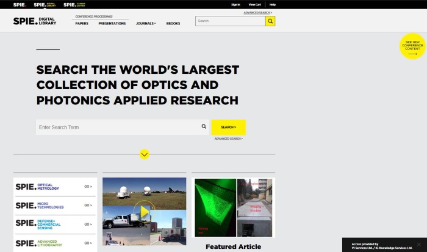Click the Sign In link
Screen dimensions: 427x252
(x=235, y=5)
